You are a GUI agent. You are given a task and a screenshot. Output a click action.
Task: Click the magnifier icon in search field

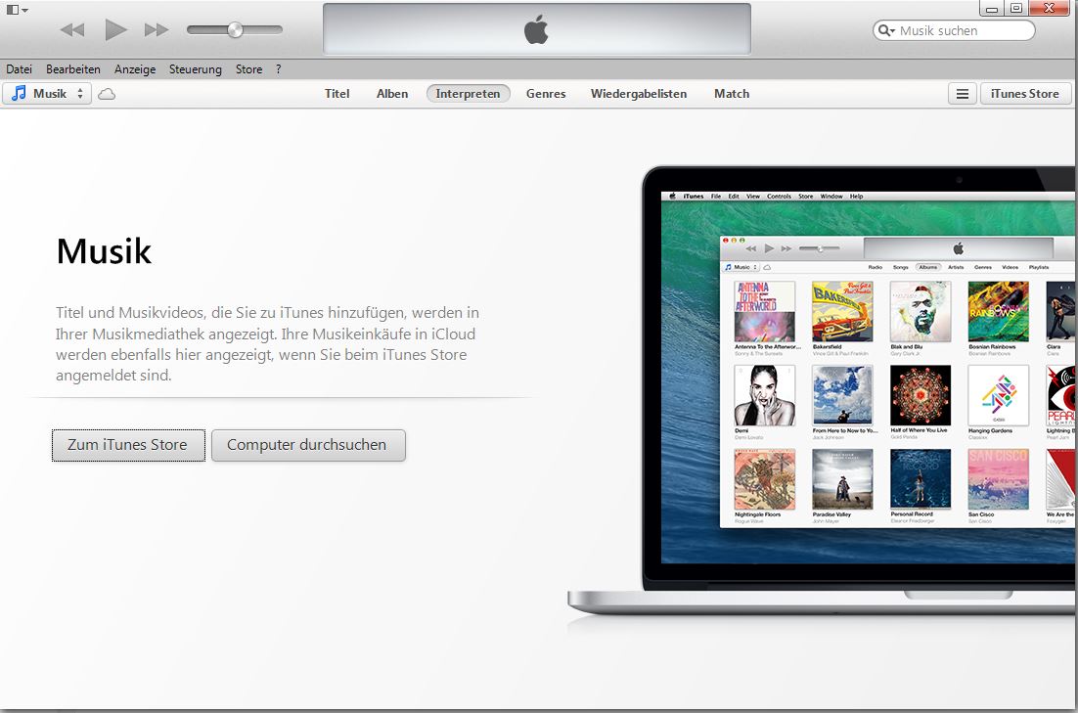[x=886, y=30]
